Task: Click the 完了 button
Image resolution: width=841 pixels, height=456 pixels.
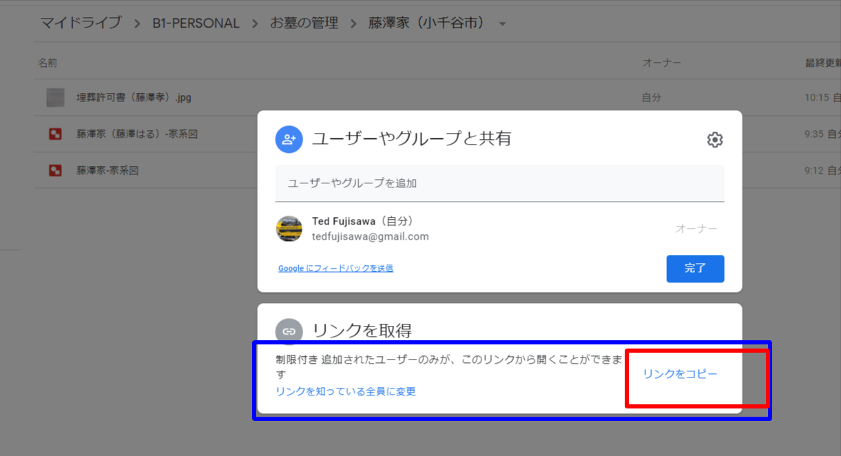Action: click(695, 269)
